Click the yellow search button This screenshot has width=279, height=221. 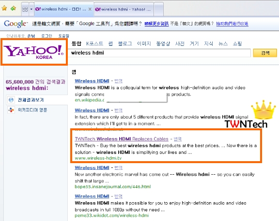(x=265, y=53)
